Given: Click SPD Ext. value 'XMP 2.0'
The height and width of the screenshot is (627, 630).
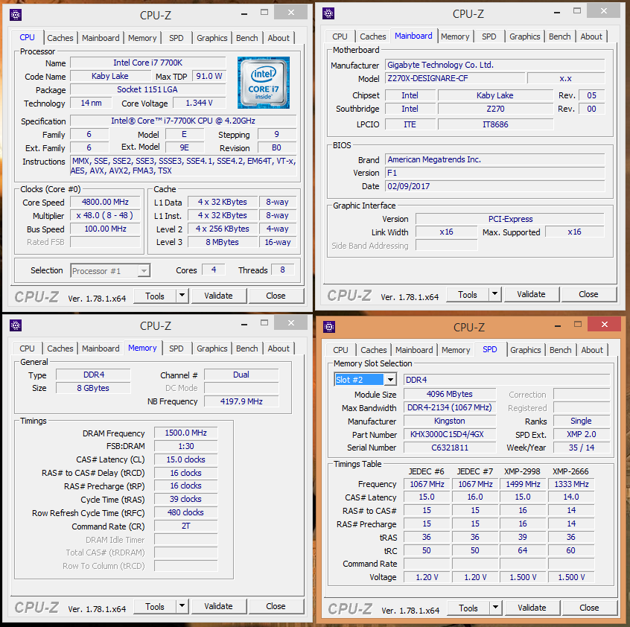Looking at the screenshot, I should coord(582,435).
